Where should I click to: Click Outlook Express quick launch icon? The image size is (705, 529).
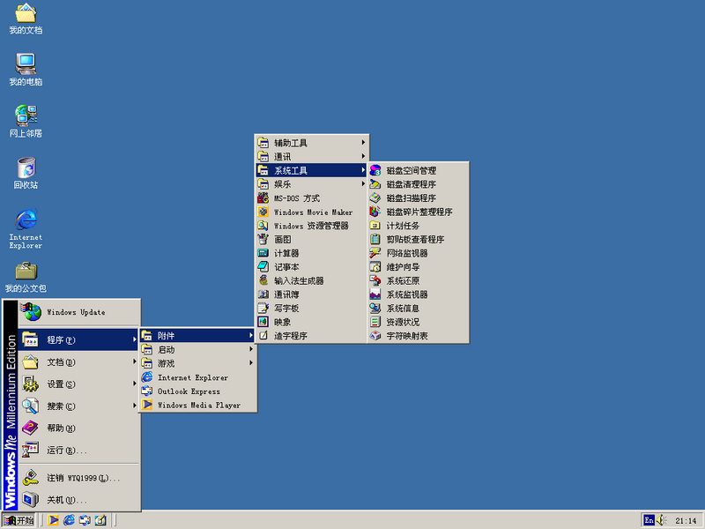[85, 520]
